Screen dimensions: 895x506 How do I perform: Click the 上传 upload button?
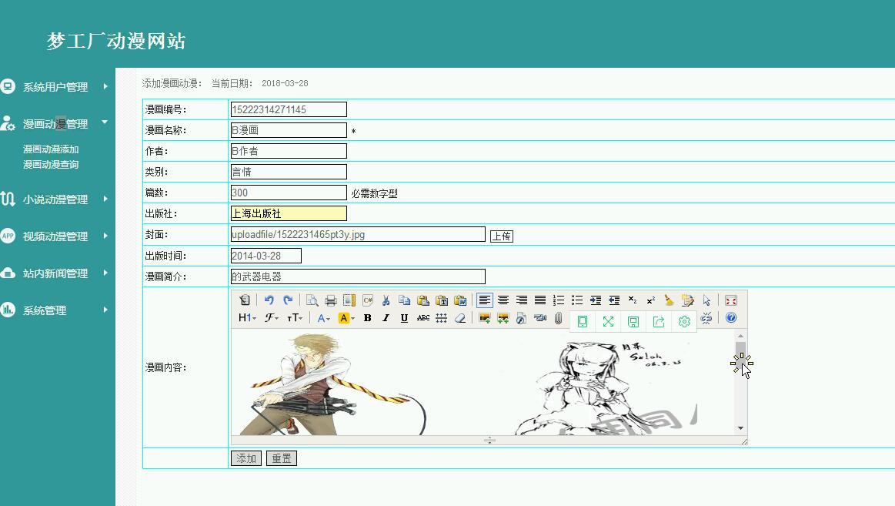point(502,236)
